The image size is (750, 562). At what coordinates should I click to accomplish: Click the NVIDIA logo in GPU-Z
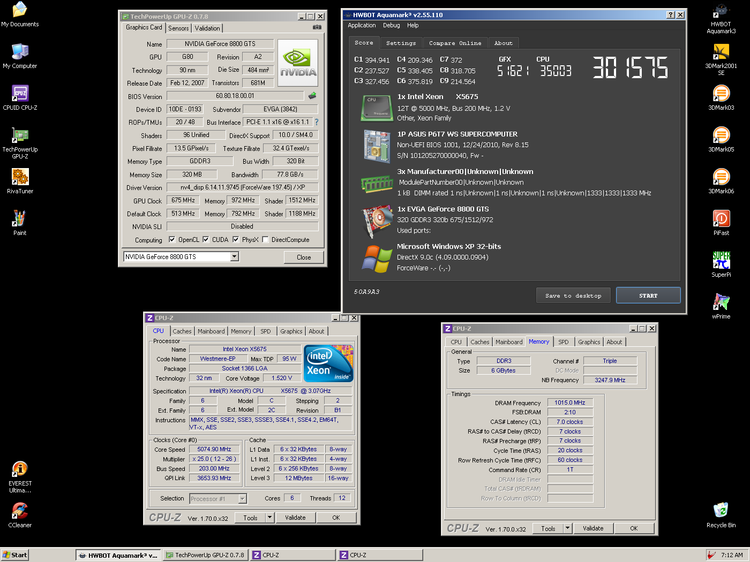tap(298, 63)
